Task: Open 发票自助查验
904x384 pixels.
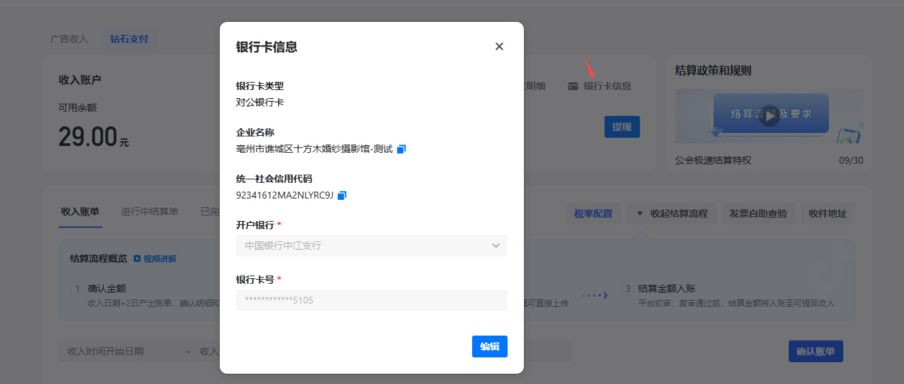Action: [x=758, y=213]
